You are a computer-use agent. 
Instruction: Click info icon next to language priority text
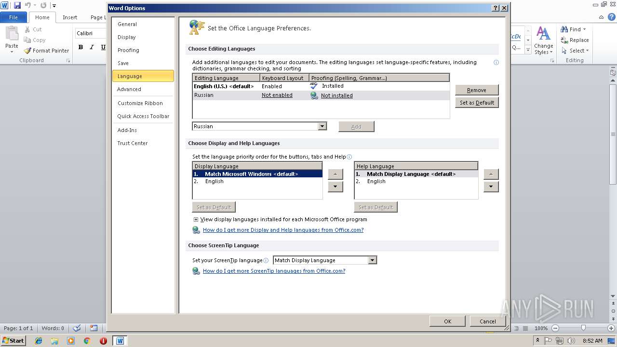click(349, 157)
